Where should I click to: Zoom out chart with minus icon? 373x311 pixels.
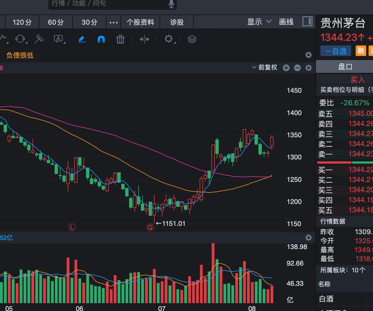tap(297, 68)
